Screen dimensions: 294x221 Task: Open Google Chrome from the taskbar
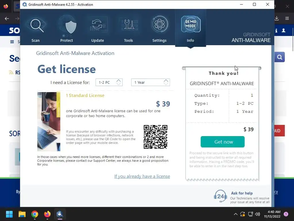tap(35, 214)
